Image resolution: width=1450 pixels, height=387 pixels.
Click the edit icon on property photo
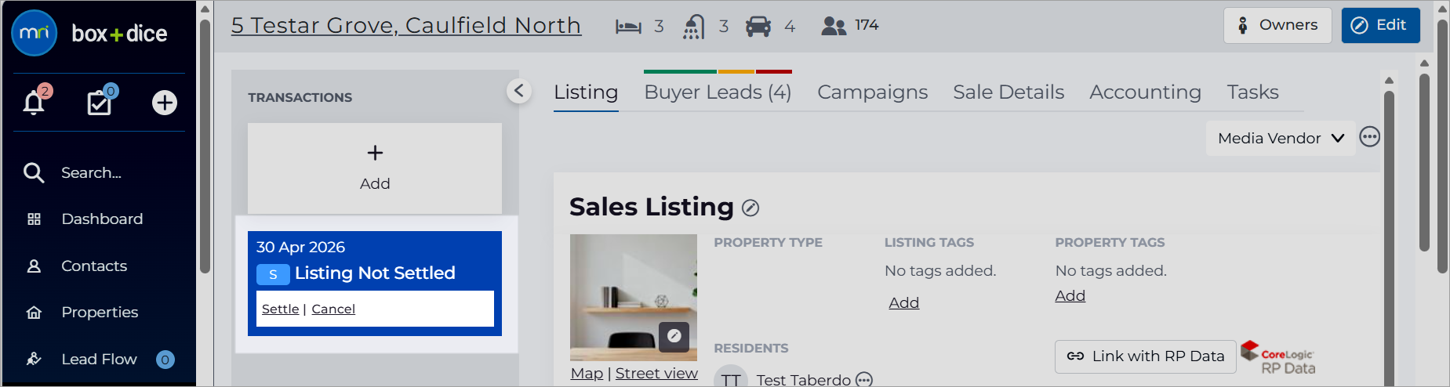click(x=674, y=336)
